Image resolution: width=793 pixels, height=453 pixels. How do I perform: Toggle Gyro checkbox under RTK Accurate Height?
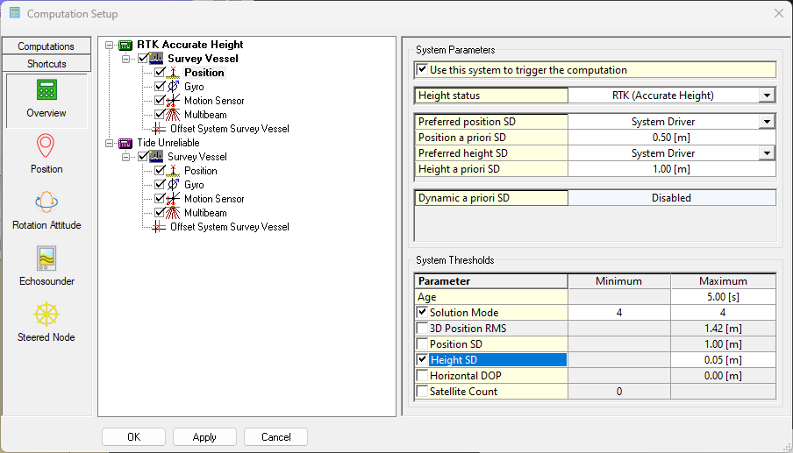coord(160,87)
